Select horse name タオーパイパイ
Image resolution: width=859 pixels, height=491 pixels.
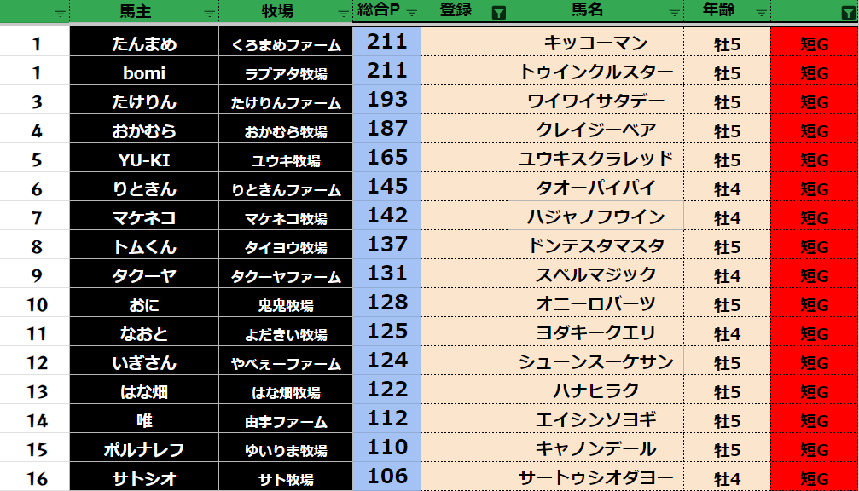coord(595,188)
